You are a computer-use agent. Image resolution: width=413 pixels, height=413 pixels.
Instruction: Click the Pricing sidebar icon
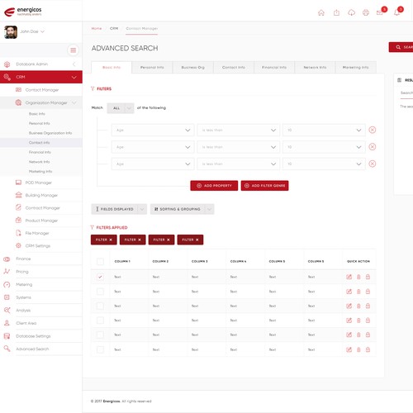pyautogui.click(x=7, y=272)
